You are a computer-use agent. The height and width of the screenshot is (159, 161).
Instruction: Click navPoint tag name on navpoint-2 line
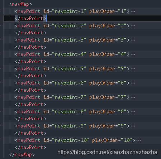pyautogui.click(x=29, y=26)
